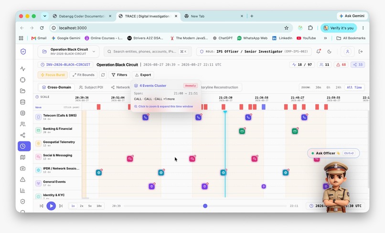Set playback speed to 2x
This screenshot has width=385, height=233.
click(82, 206)
